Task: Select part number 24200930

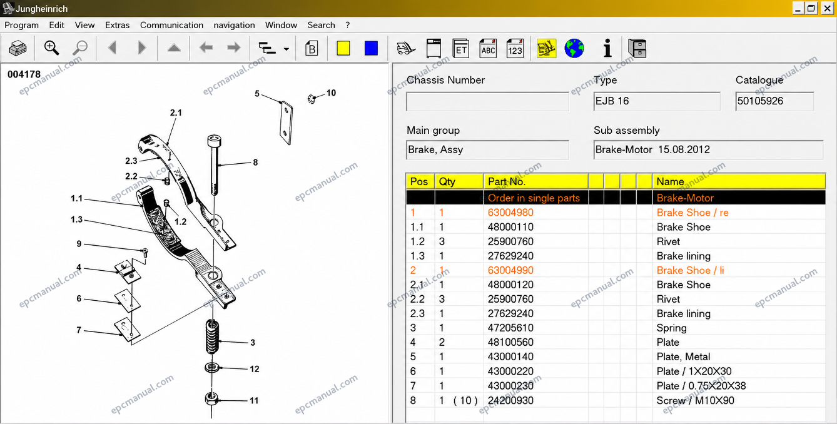Action: point(510,401)
